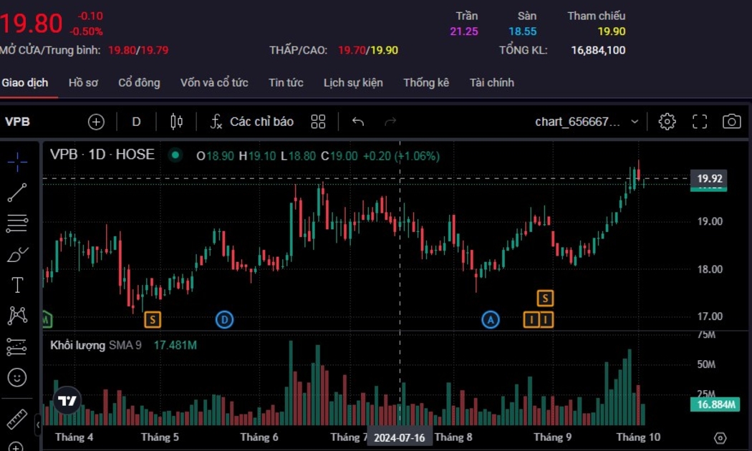Select the trend line drawing tool
The width and height of the screenshot is (752, 451).
pos(17,192)
